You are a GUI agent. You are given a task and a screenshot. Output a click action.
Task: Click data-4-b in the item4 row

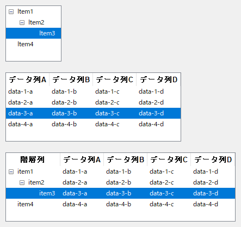[119, 204]
